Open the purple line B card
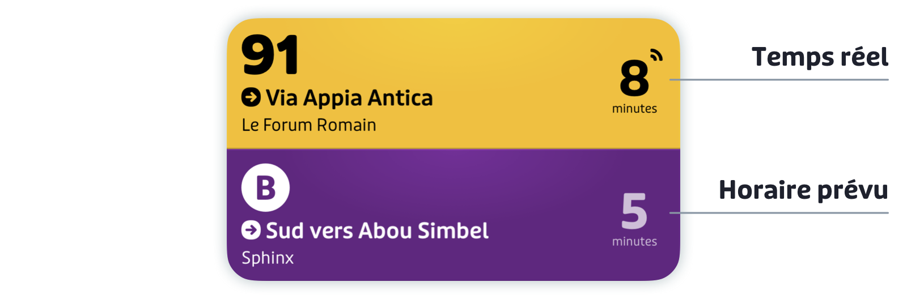This screenshot has height=299, width=907. click(453, 215)
